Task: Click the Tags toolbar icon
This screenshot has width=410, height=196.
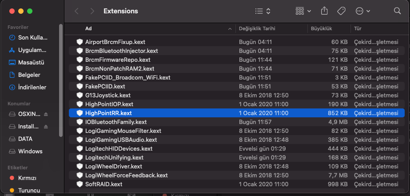Action: (x=342, y=11)
